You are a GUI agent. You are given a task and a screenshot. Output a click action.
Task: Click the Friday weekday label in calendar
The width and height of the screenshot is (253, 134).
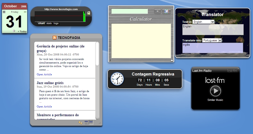[x=15, y=12]
